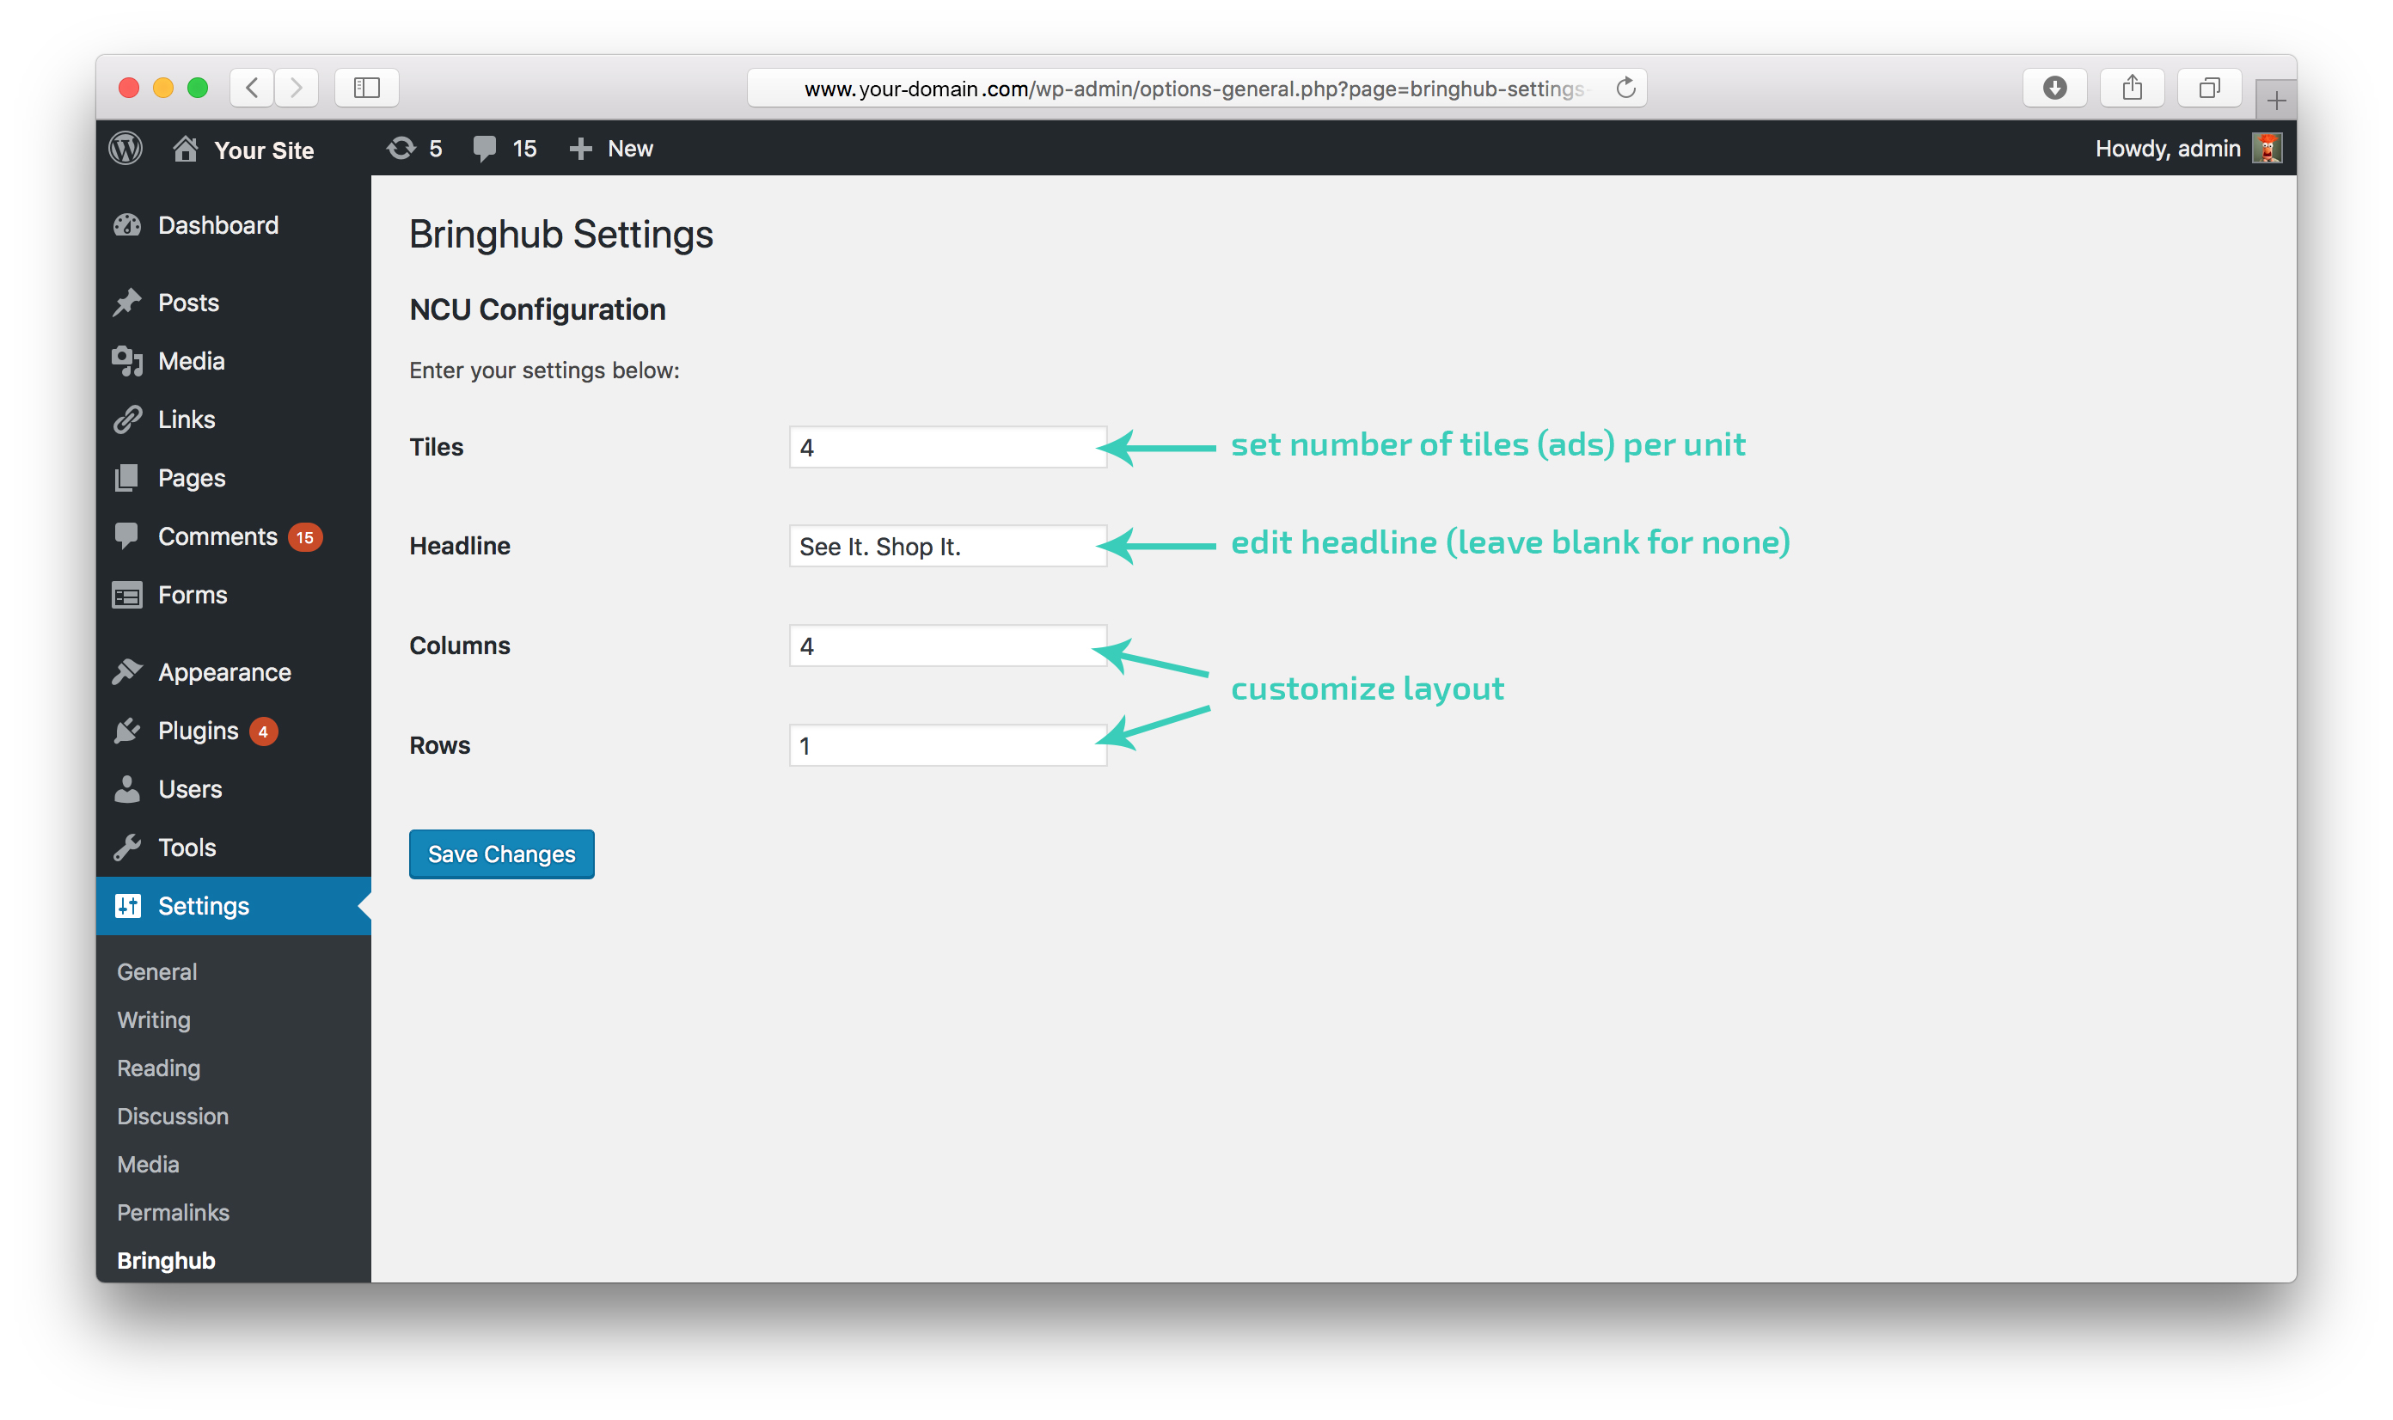Click the WordPress logo icon
Image resolution: width=2393 pixels, height=1420 pixels.
click(x=126, y=149)
